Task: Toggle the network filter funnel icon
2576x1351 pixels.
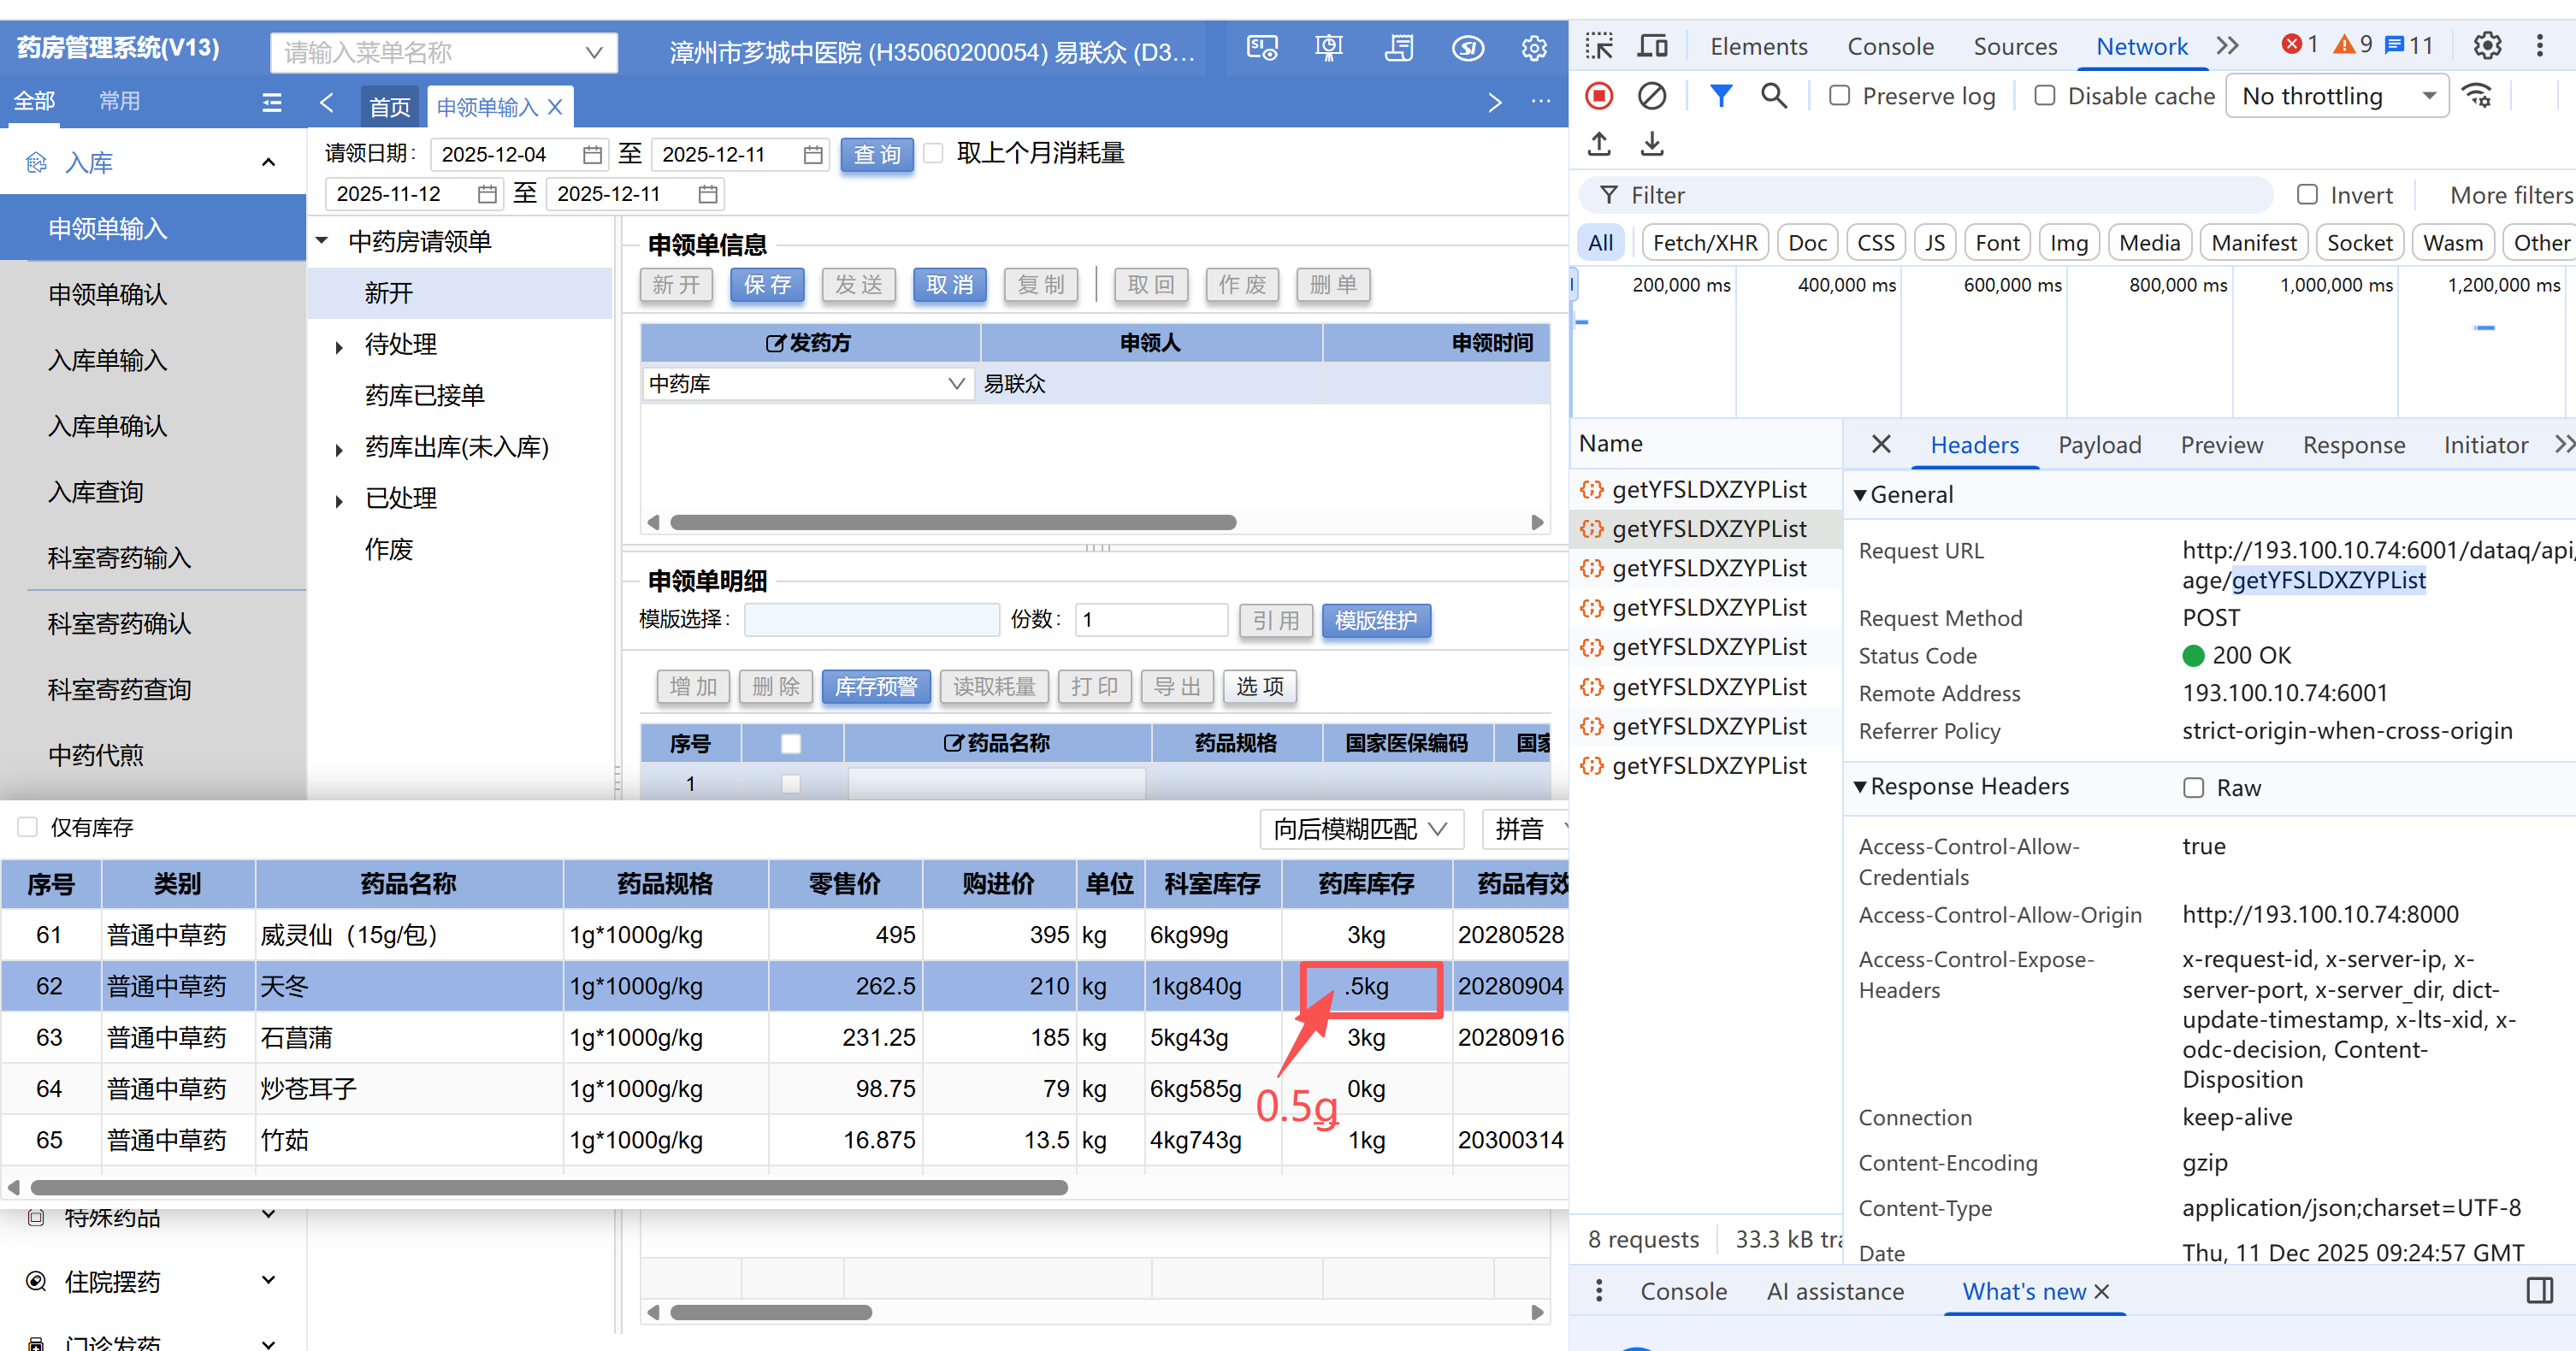Action: tap(1720, 96)
